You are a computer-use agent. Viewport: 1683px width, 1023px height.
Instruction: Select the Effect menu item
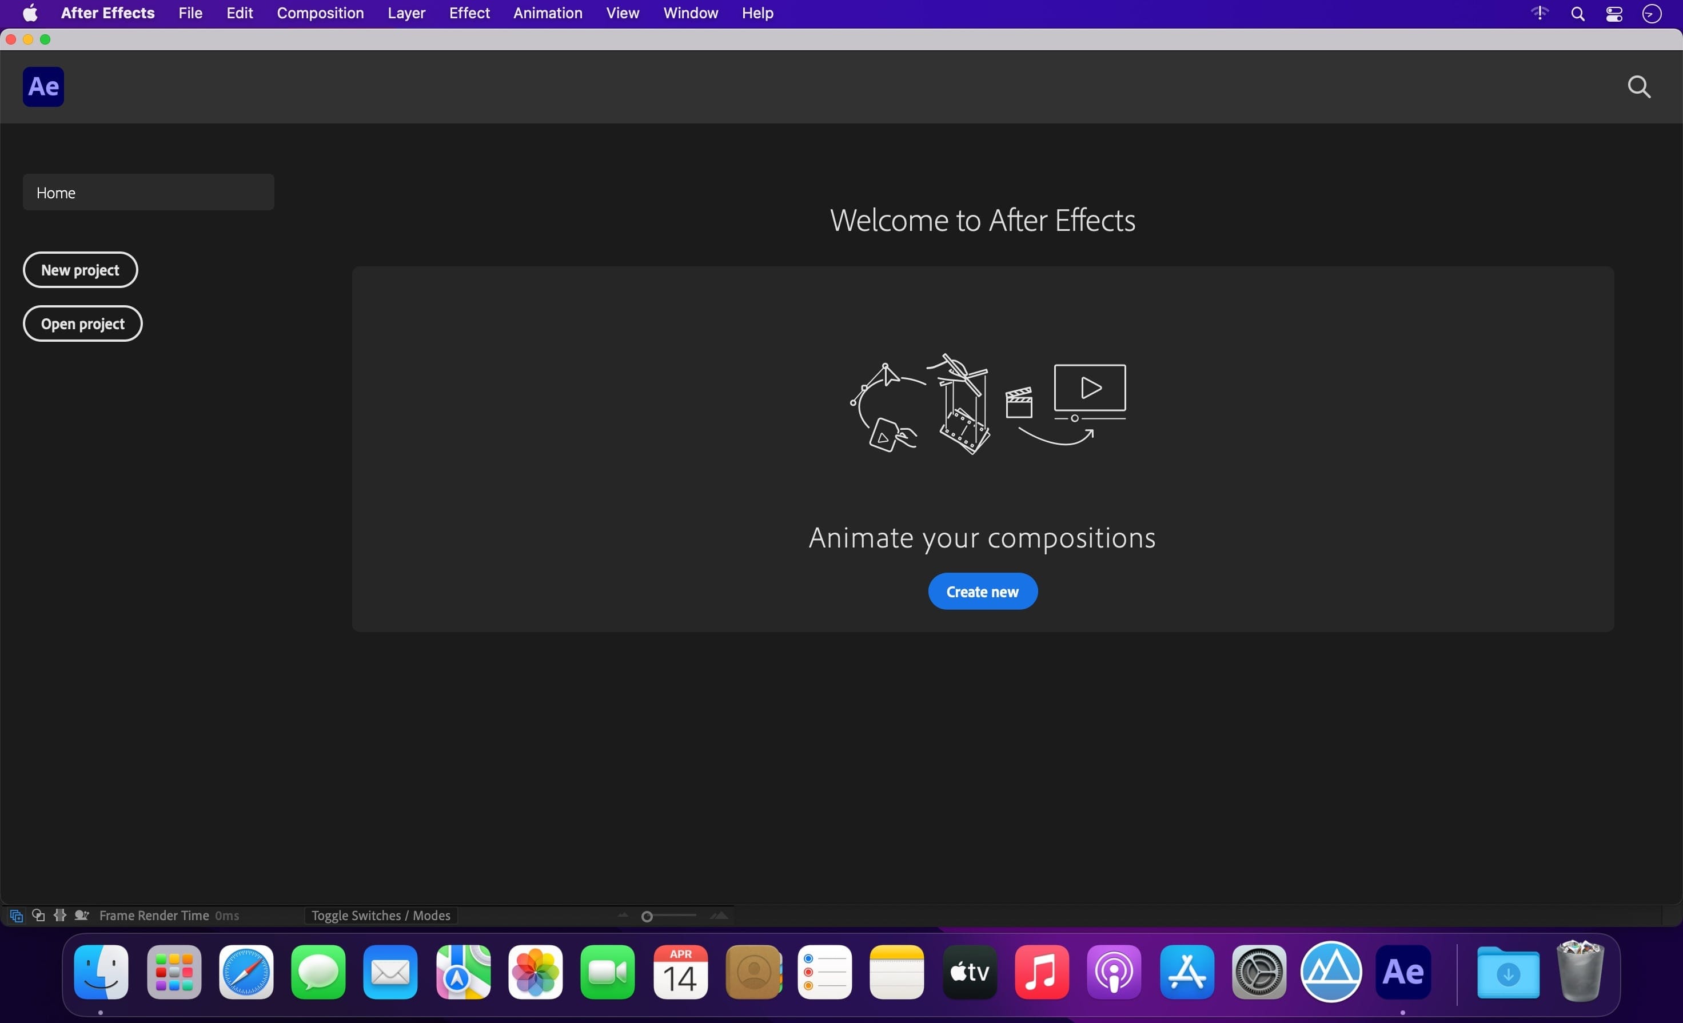pyautogui.click(x=469, y=13)
